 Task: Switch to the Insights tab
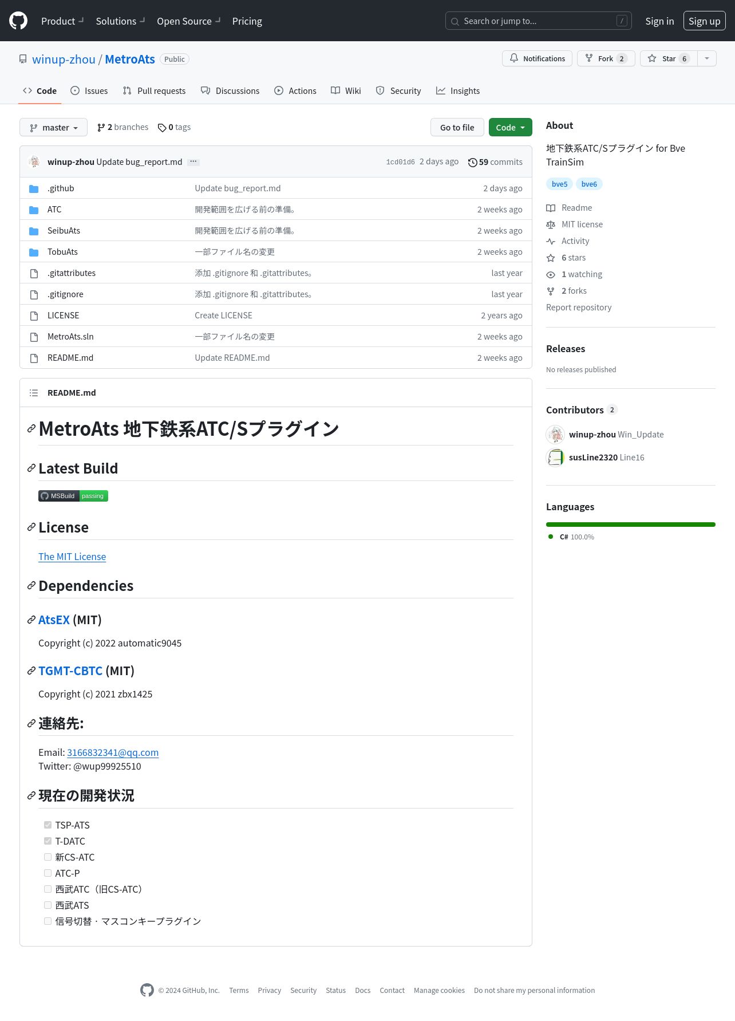(x=458, y=90)
